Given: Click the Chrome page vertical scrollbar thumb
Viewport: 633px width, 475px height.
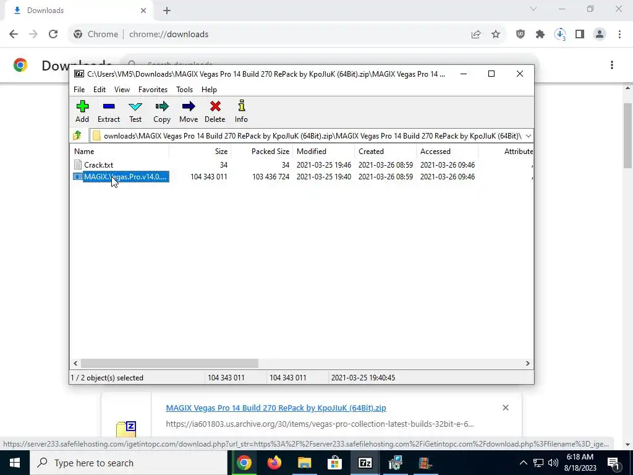Looking at the screenshot, I should [628, 135].
